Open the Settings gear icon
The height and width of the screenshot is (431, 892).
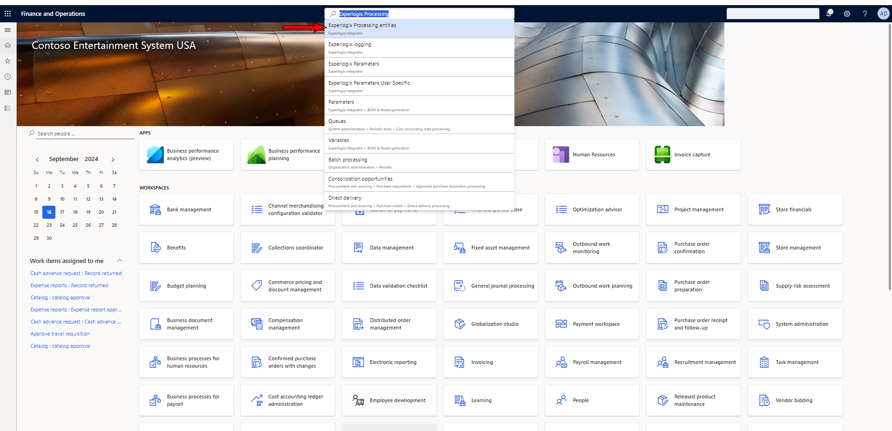(x=847, y=13)
